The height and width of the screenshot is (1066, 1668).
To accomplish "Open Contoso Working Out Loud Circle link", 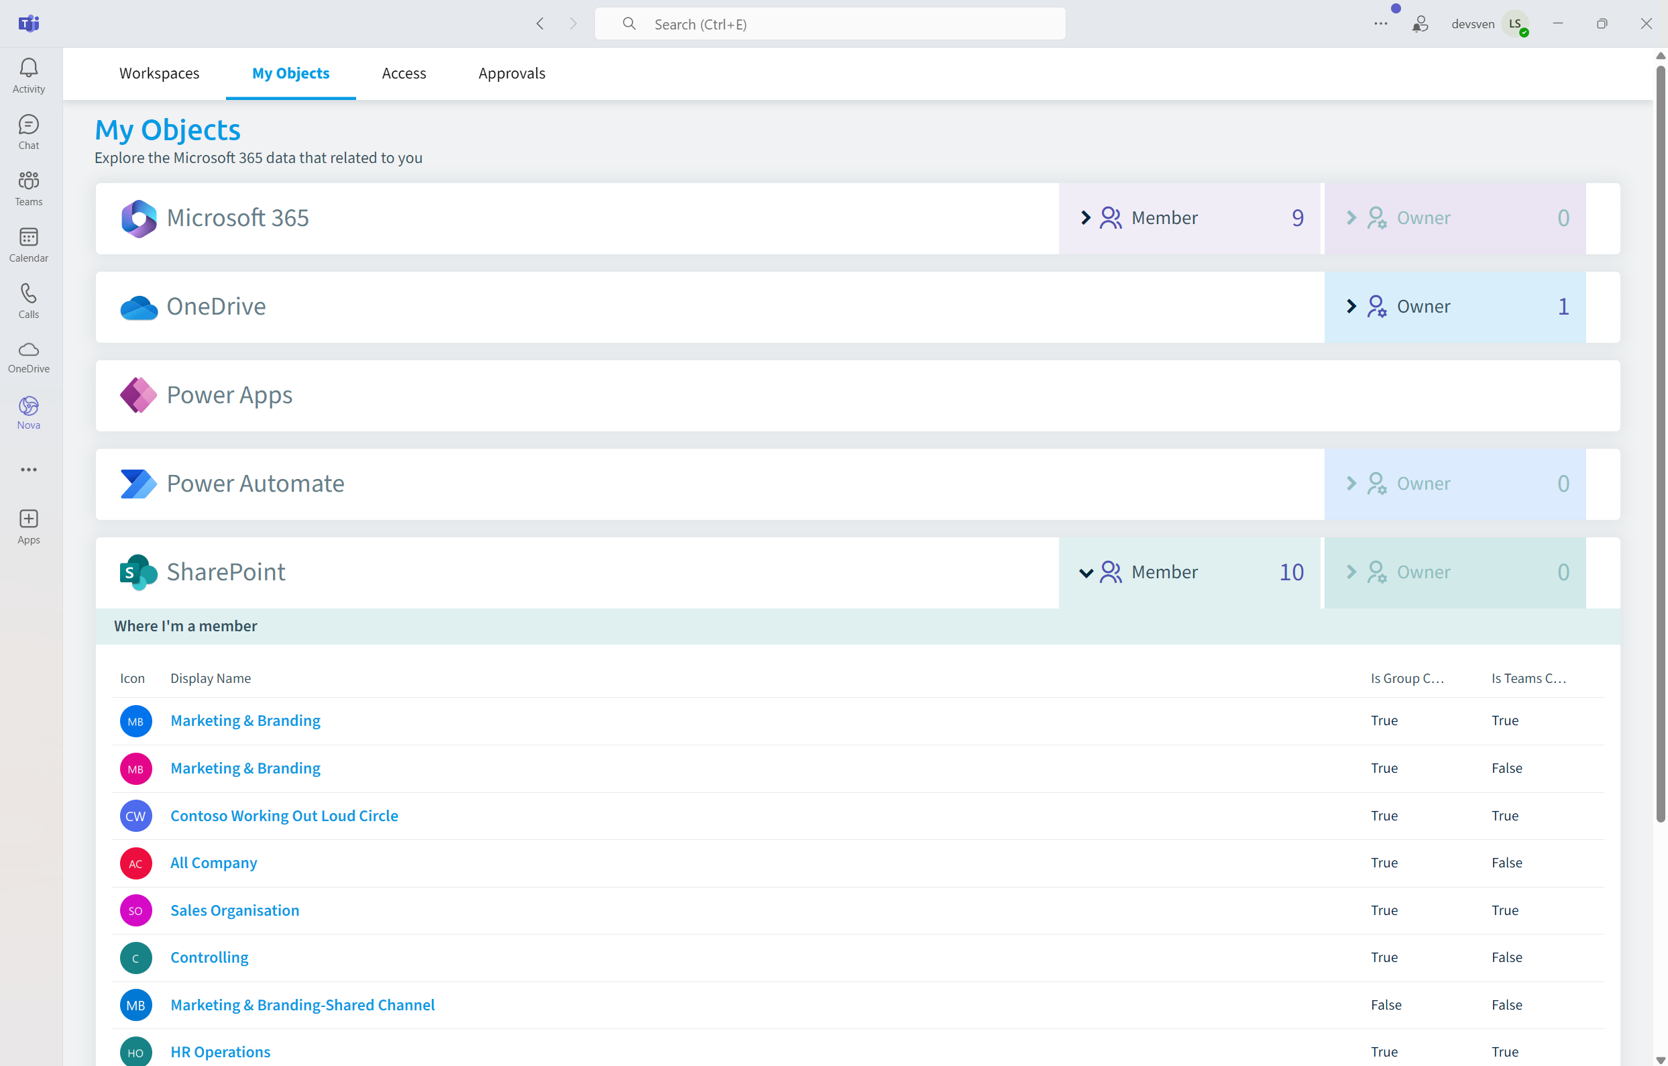I will 284,815.
